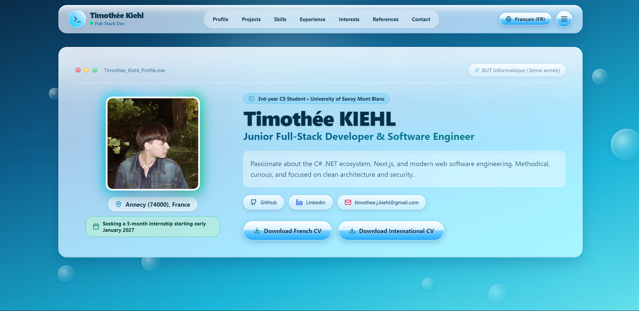This screenshot has width=639, height=311.
Task: Visit the LinkedIn profile link
Action: pos(311,202)
